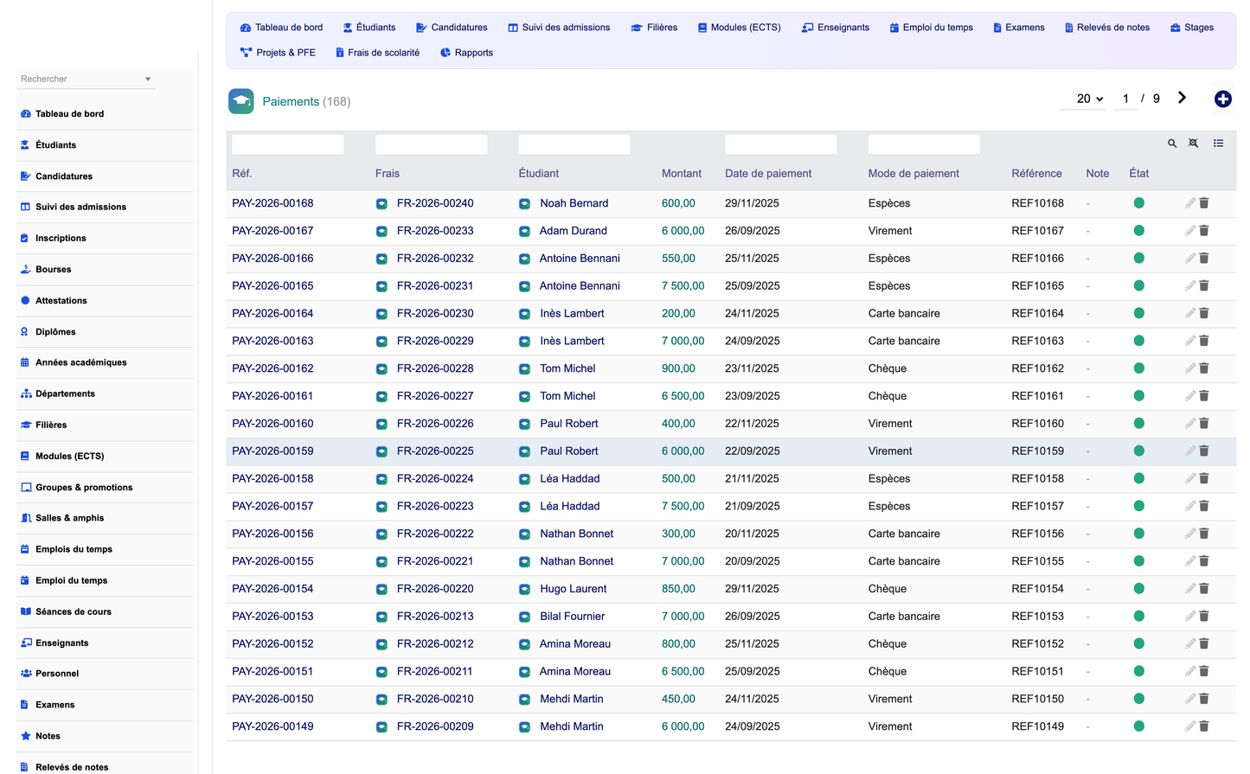Image resolution: width=1250 pixels, height=774 pixels.
Task: Open the Projets & PFE tab
Action: click(x=278, y=53)
